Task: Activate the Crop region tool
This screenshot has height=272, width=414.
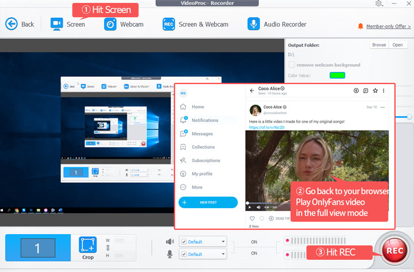Action: click(87, 248)
